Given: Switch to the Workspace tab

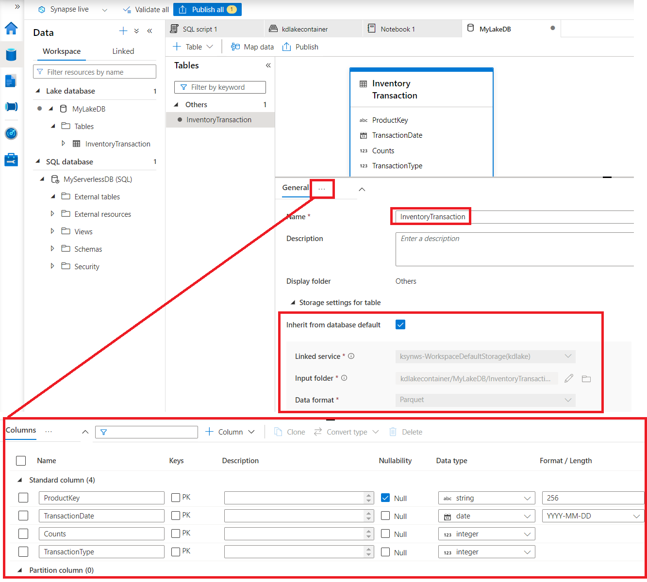Looking at the screenshot, I should click(62, 51).
